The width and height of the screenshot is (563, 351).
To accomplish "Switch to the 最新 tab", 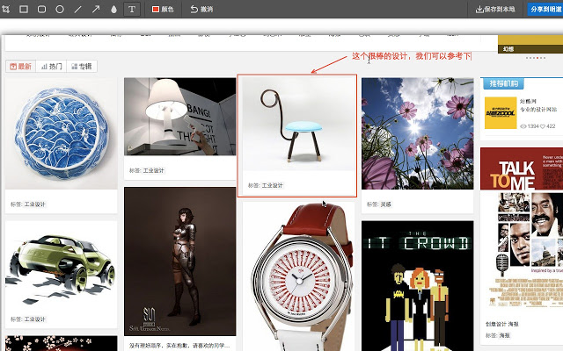I will pos(21,67).
